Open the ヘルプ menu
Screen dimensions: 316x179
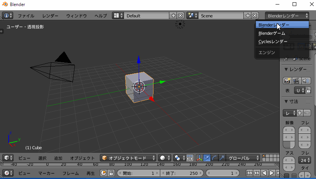coord(101,16)
